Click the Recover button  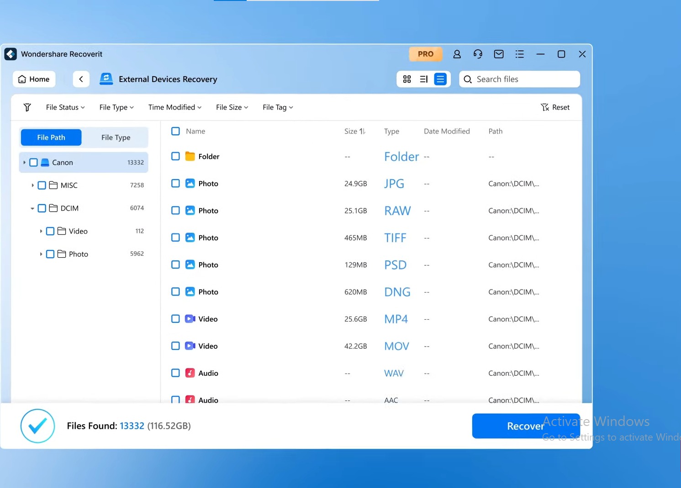[526, 426]
